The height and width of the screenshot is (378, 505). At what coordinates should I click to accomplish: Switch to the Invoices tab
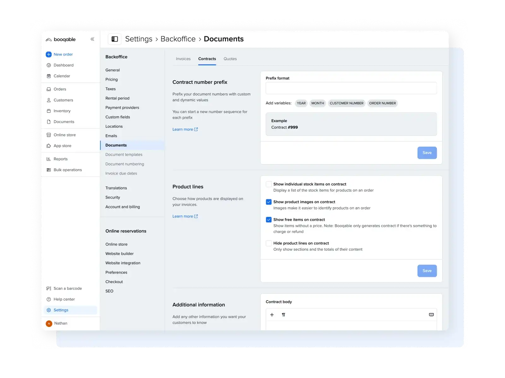click(x=183, y=59)
